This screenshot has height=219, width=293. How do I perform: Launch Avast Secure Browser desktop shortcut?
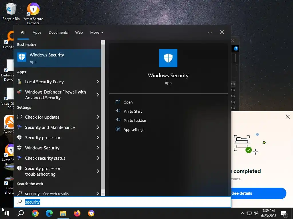pyautogui.click(x=33, y=13)
